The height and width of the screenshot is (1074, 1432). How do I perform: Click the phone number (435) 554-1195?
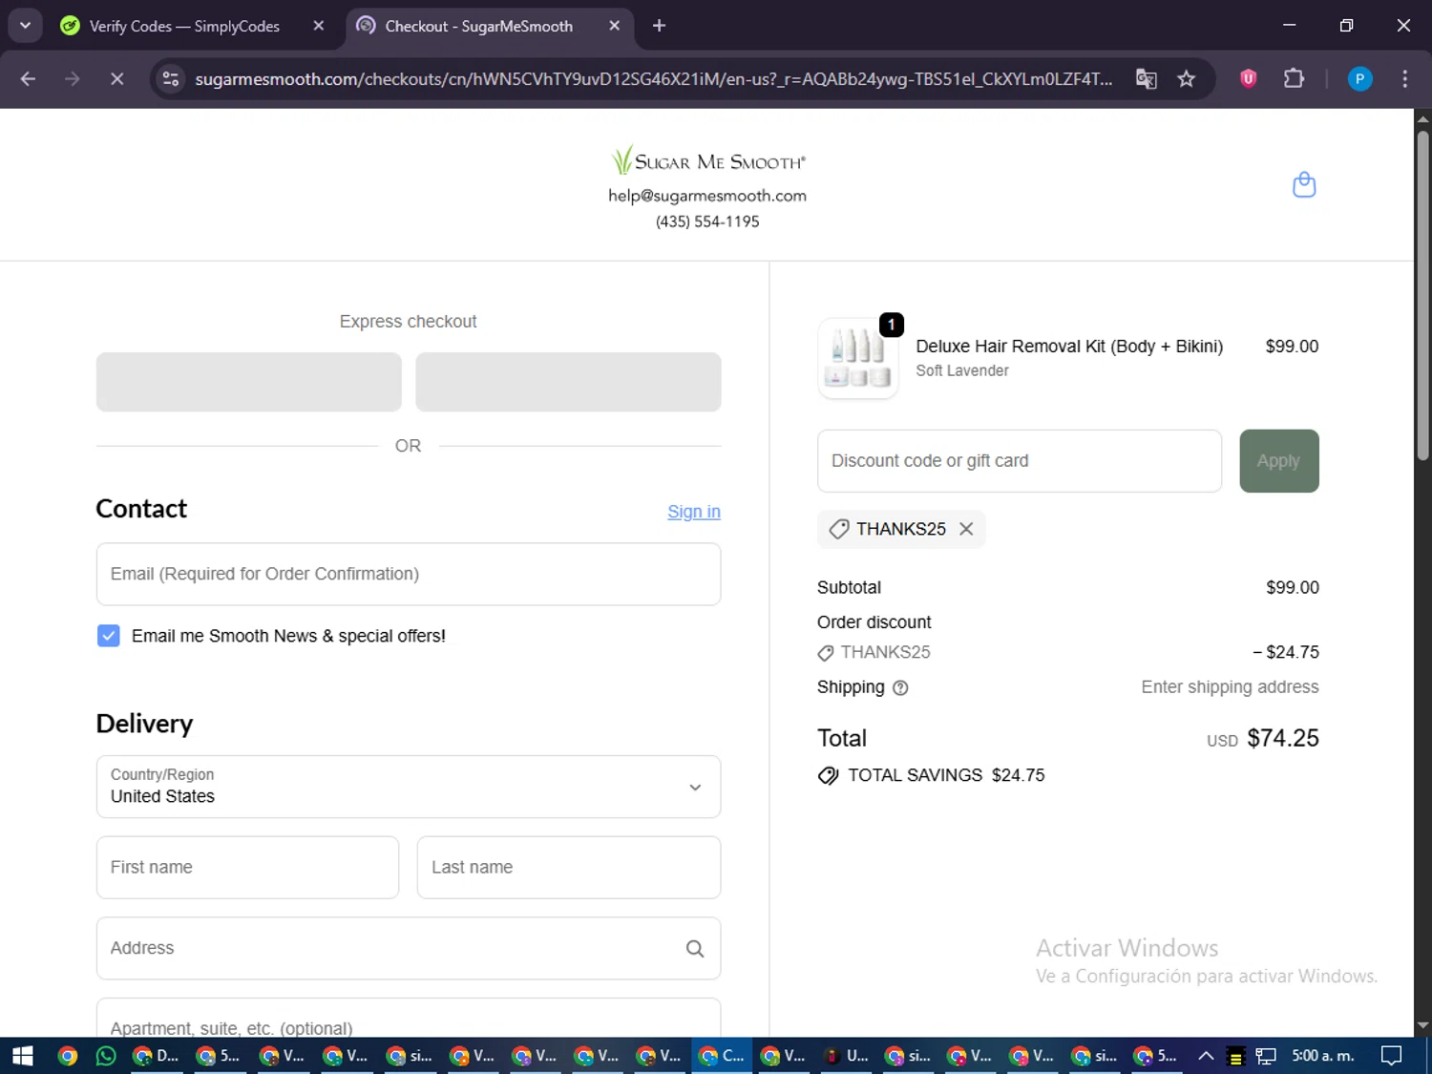(x=707, y=221)
